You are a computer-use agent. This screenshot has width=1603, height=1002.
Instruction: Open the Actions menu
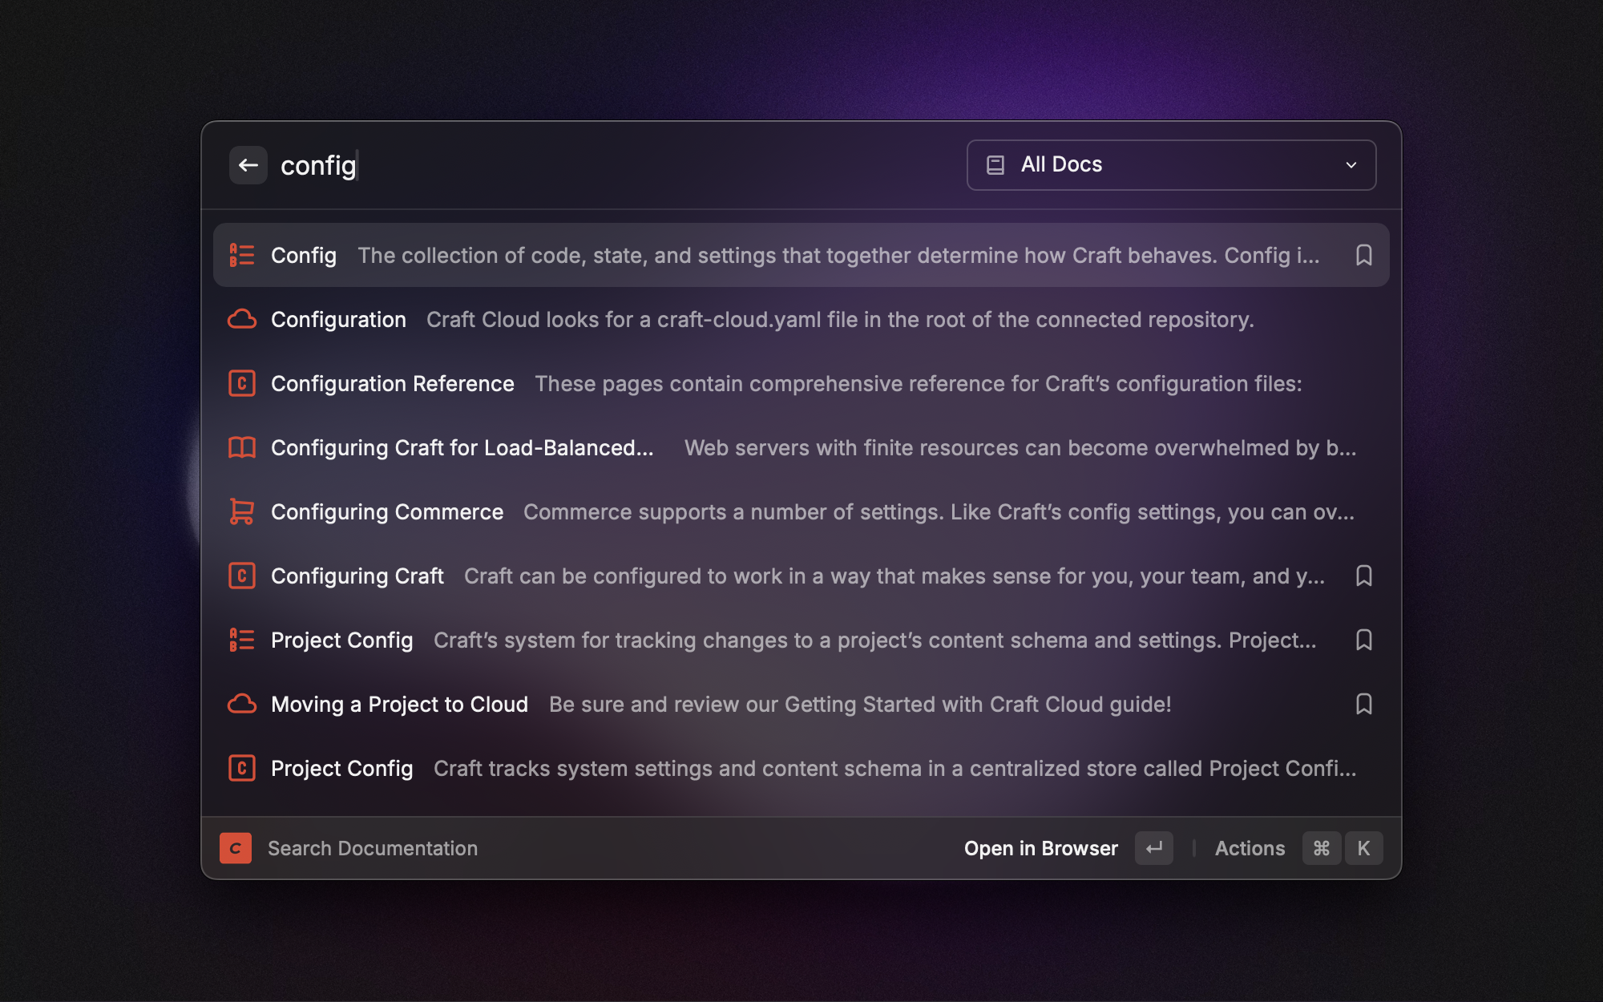pos(1250,848)
